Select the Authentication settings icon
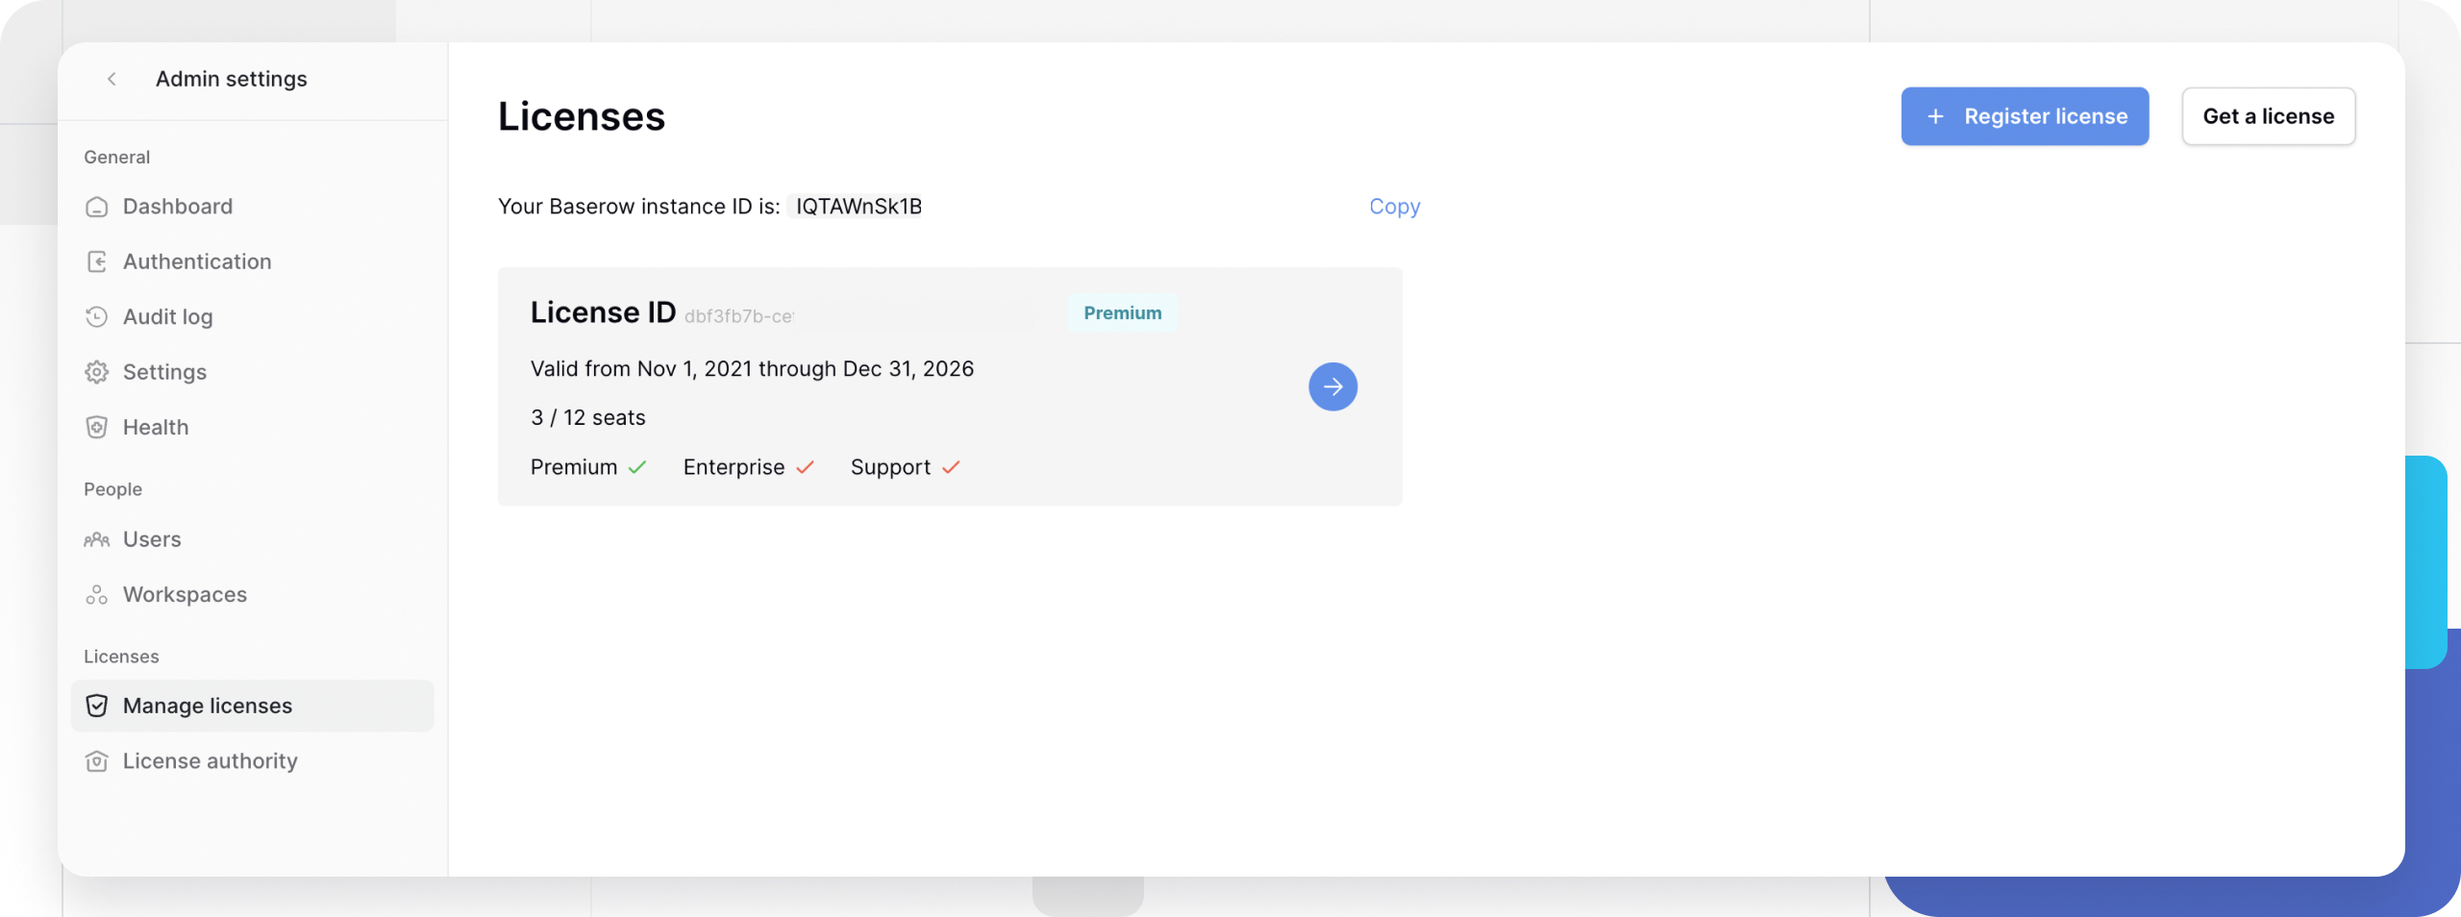This screenshot has height=917, width=2461. pos(97,260)
